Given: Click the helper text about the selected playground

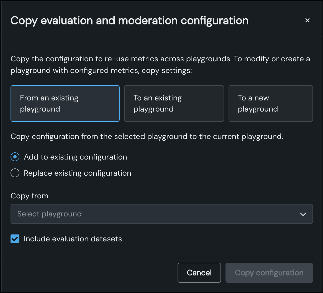Looking at the screenshot, I should click(x=147, y=137).
